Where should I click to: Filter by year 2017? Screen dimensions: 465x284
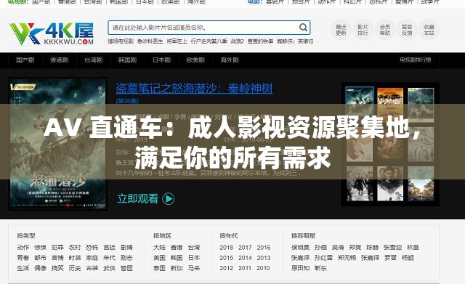coord(245,248)
